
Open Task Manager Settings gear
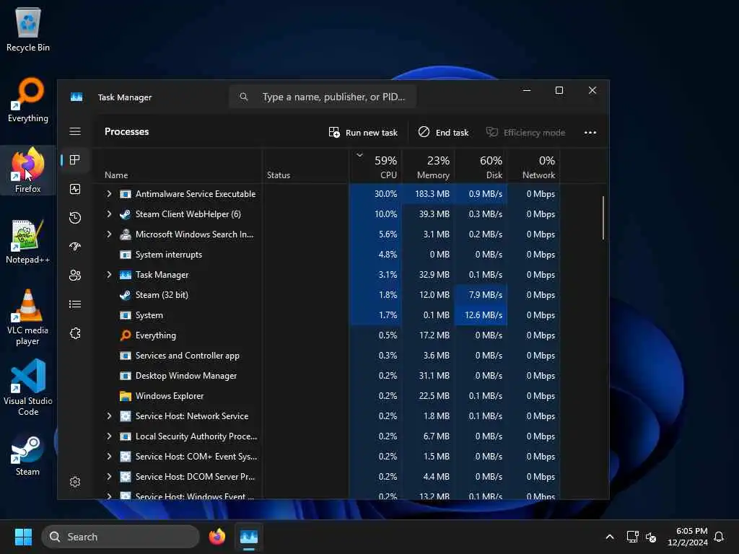pyautogui.click(x=75, y=482)
